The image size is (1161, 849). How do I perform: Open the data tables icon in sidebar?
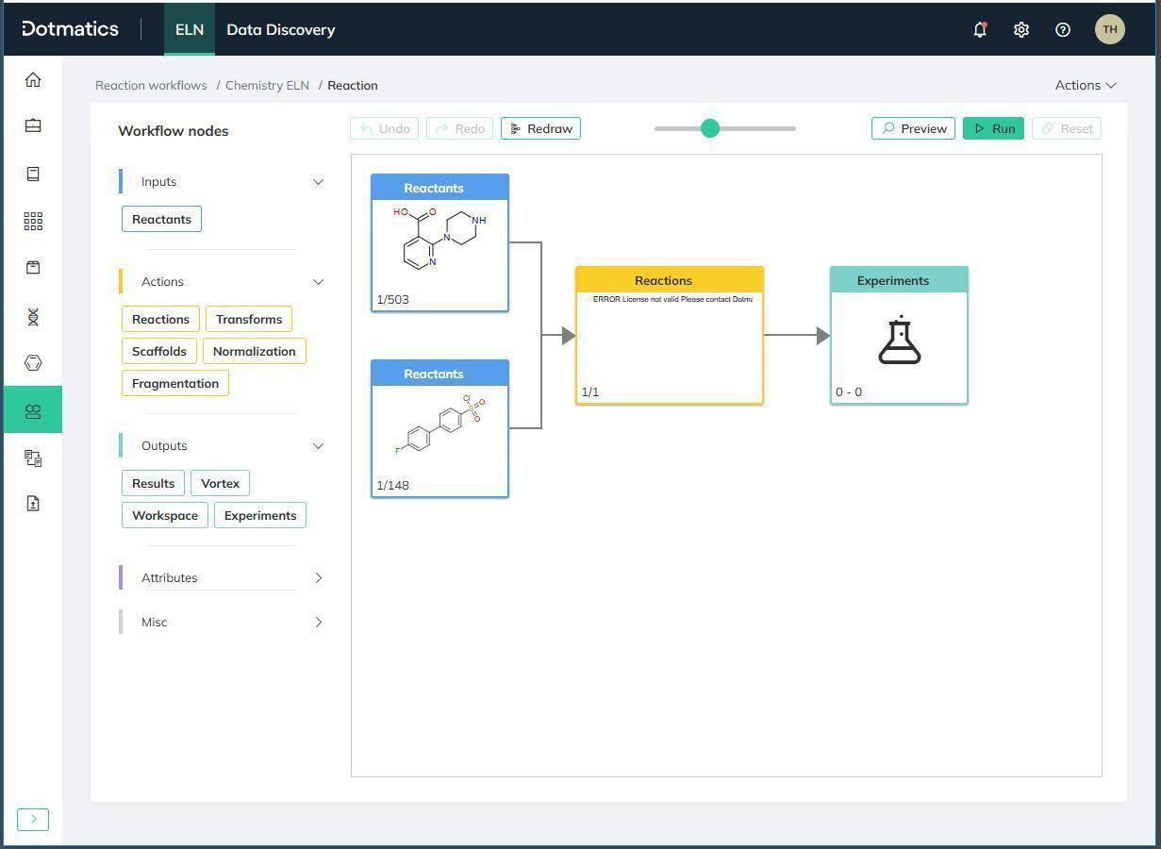click(x=33, y=458)
